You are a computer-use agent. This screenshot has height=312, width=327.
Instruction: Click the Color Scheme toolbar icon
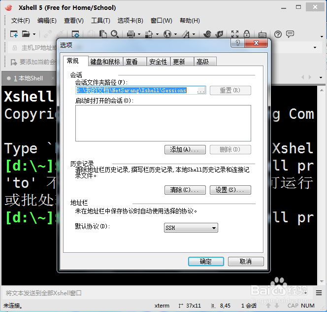tap(149, 34)
